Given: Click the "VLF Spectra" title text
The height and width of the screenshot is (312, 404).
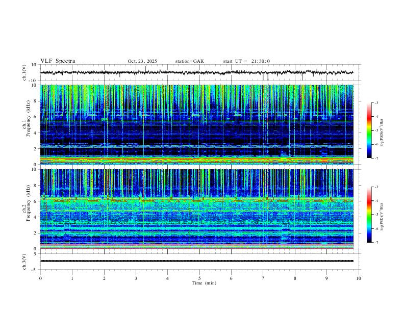Looking at the screenshot, I should (58, 61).
